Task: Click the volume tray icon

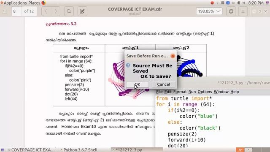Action: (244, 3)
